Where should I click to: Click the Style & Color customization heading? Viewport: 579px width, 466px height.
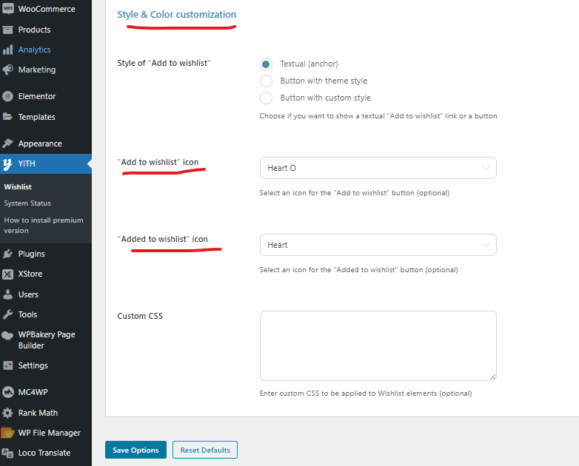tap(176, 14)
